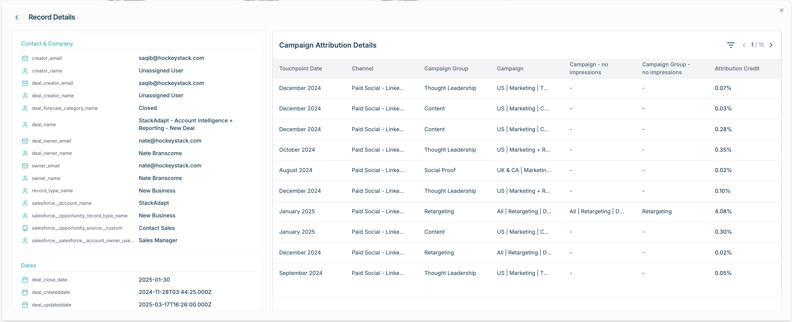Sort by Touchpoint Date column header
Screen dimensions: 792x322
point(300,68)
